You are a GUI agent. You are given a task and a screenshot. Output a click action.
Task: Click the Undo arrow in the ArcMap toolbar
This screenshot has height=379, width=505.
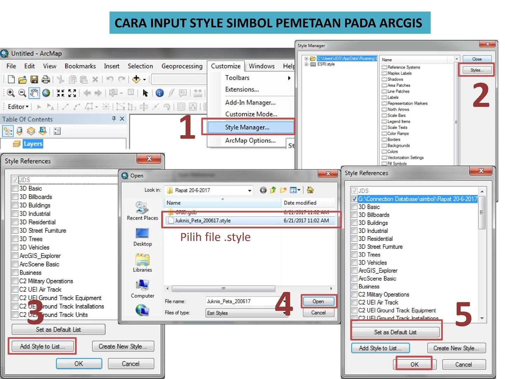point(110,80)
